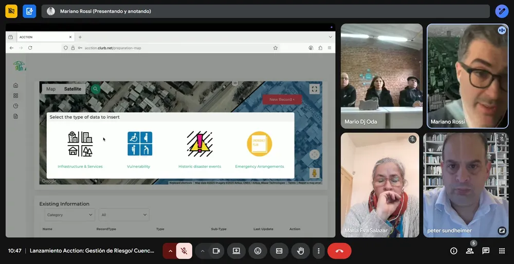Open more options three-dot menu
Viewport: 514px width, 264px height.
click(x=319, y=251)
